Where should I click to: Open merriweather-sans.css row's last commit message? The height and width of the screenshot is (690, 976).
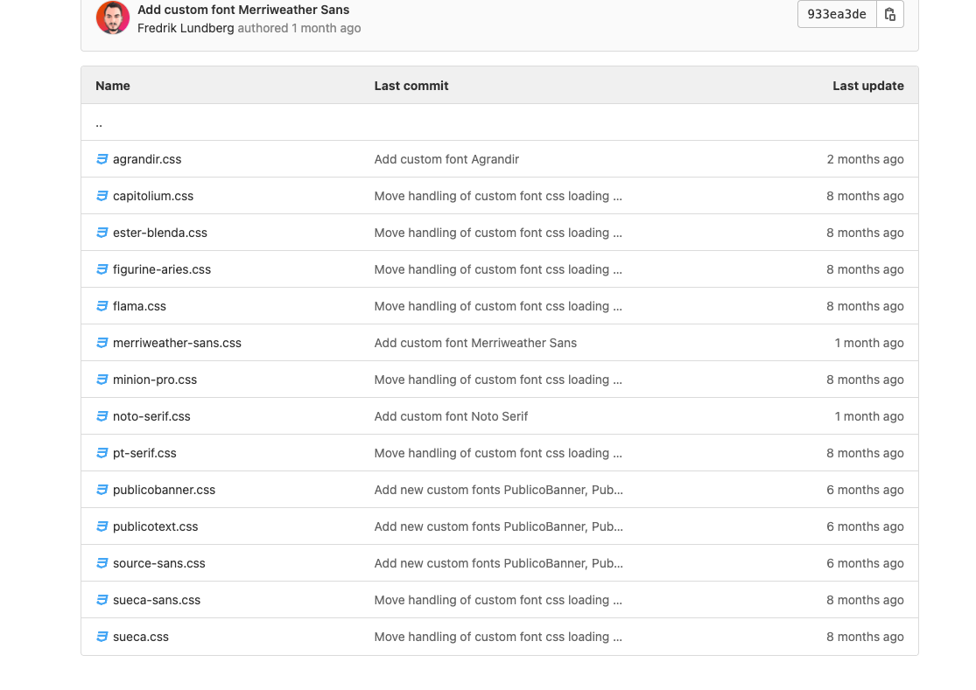(x=475, y=343)
